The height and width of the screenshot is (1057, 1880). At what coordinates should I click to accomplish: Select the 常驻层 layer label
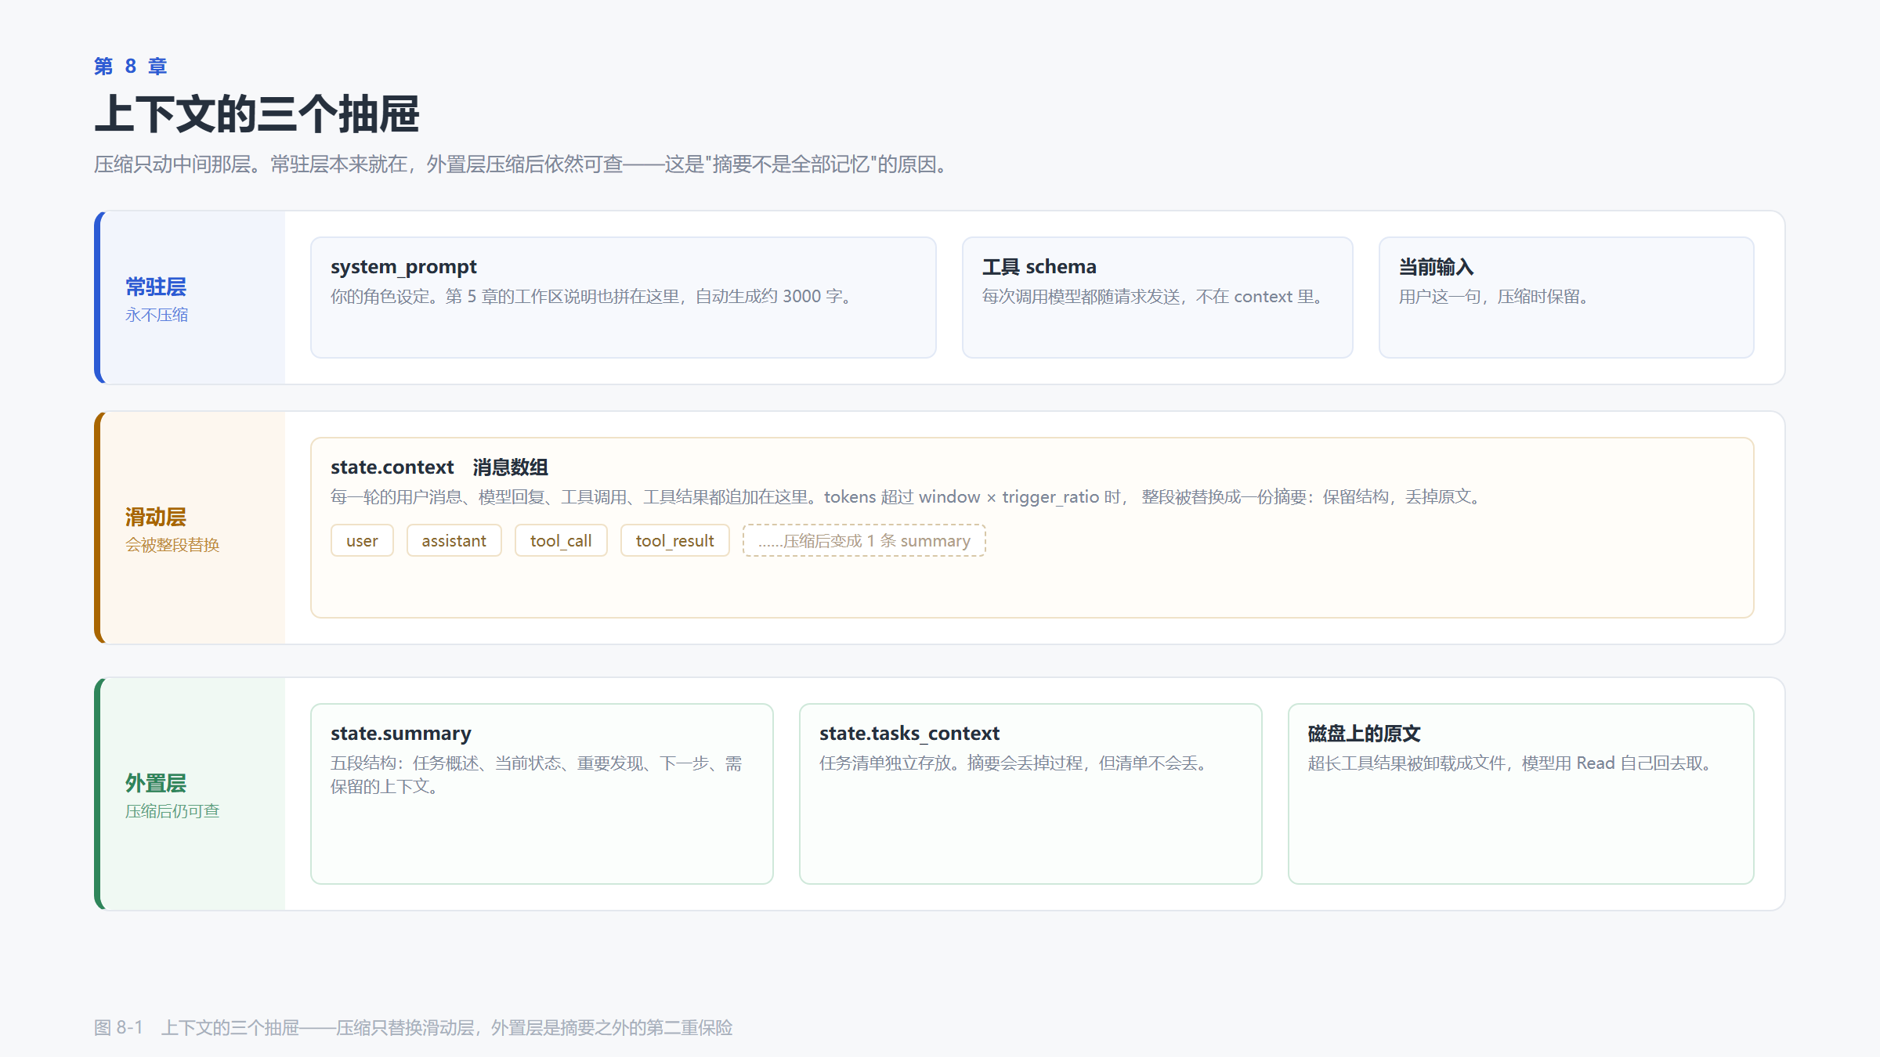(x=156, y=287)
